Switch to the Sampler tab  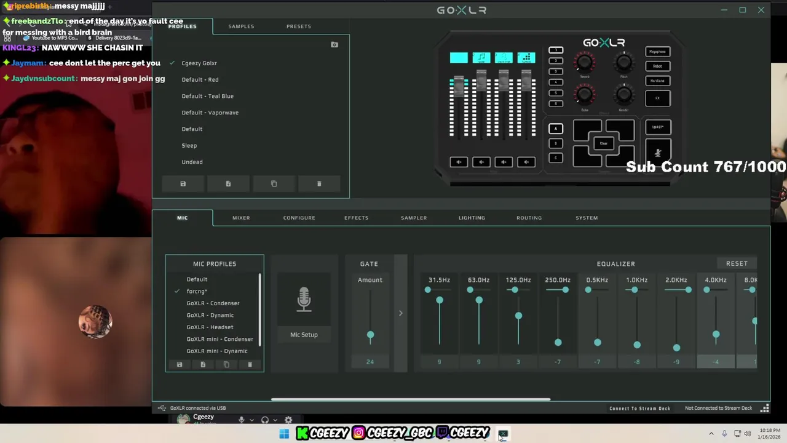point(414,218)
